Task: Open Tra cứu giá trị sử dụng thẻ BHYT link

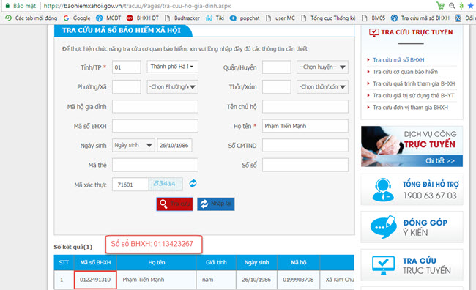Action: [x=414, y=96]
